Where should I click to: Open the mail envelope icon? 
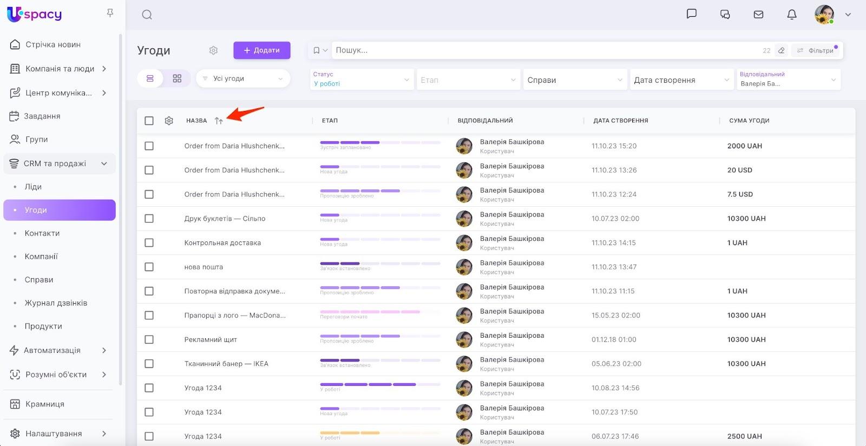pyautogui.click(x=758, y=15)
